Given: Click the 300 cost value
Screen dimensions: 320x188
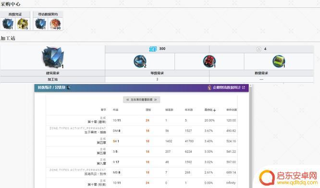Looking at the screenshot, I should [162, 49].
